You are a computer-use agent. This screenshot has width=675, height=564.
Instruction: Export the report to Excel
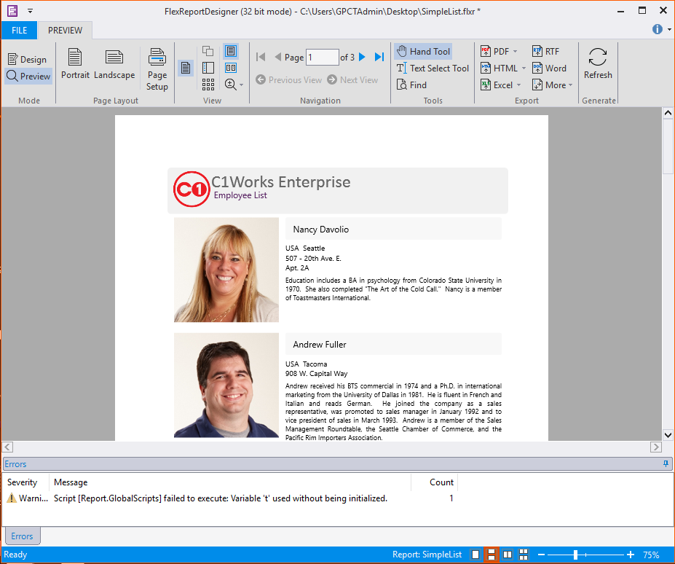point(497,85)
